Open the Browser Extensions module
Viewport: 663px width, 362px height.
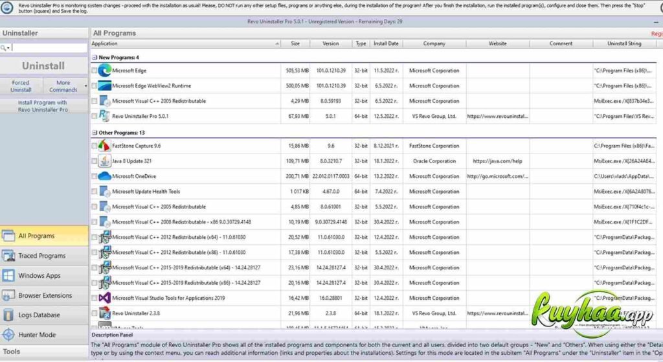pyautogui.click(x=45, y=295)
